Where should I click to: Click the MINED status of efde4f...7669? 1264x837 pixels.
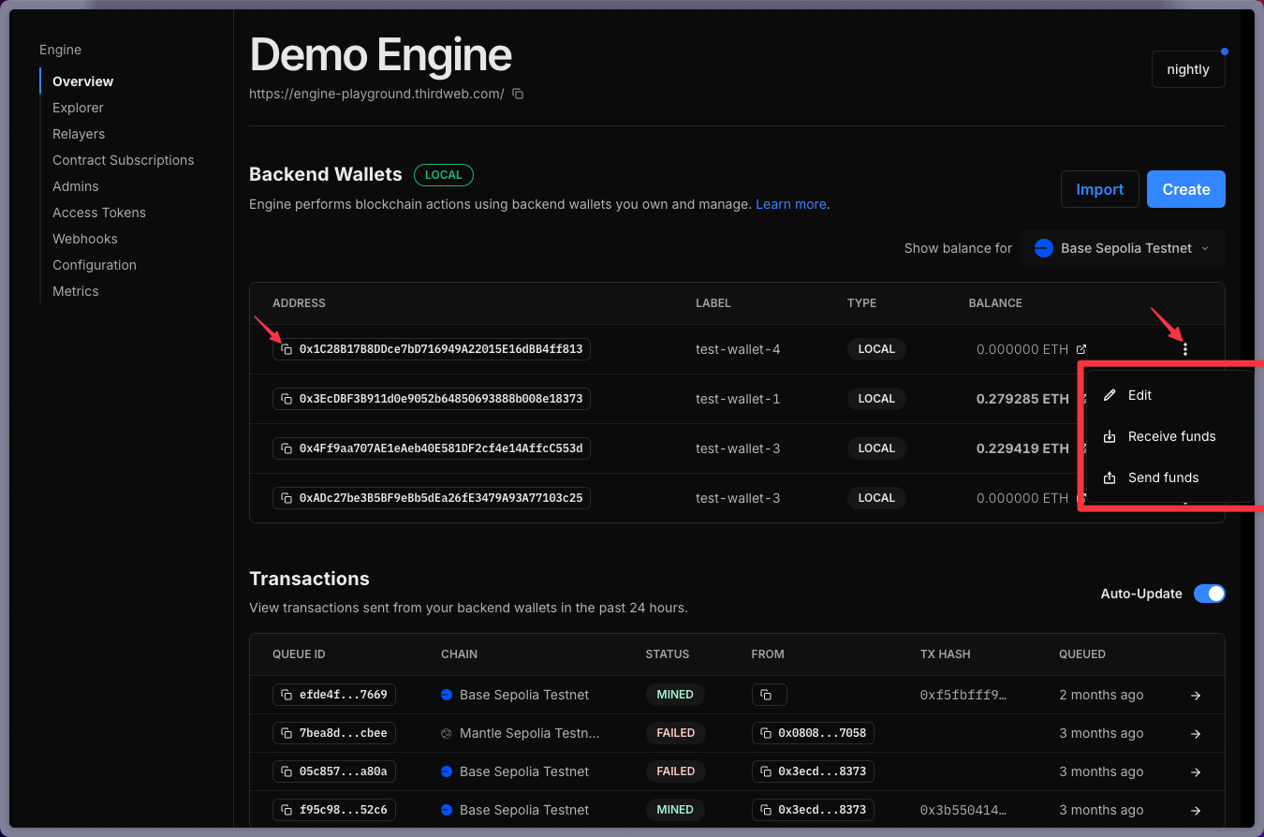675,695
